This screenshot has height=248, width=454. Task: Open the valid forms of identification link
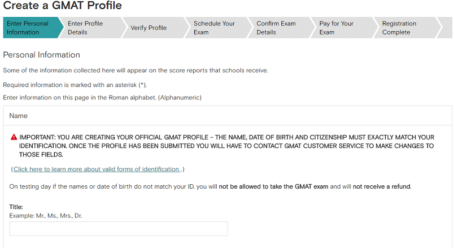(x=97, y=169)
